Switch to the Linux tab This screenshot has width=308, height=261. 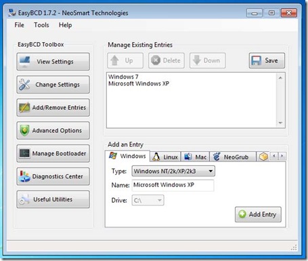pos(166,157)
